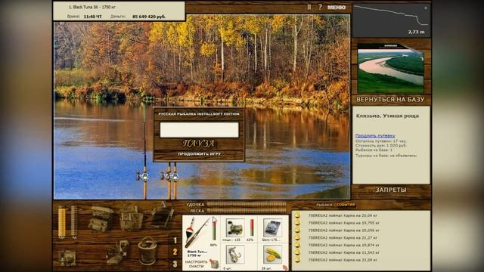Click the ЛЕСКА tension bar
484x272 pixels.
(x=247, y=211)
